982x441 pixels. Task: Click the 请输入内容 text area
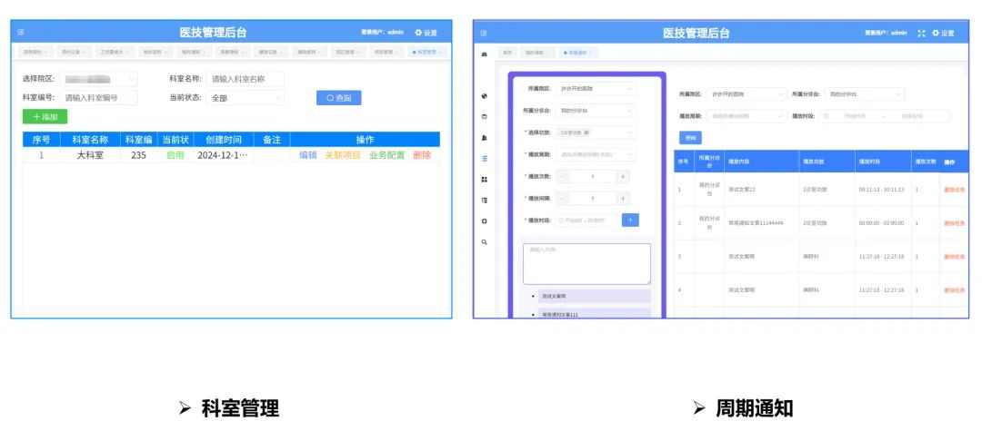(x=586, y=263)
